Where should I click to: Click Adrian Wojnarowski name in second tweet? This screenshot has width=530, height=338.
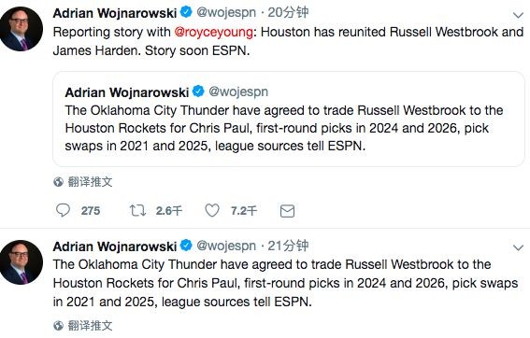coord(115,246)
